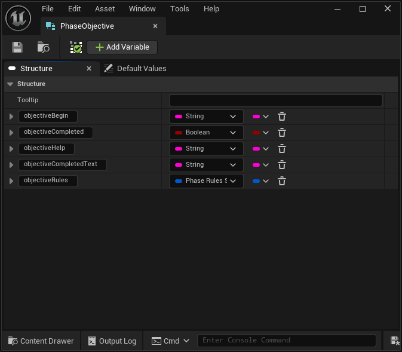Open the Output Log panel
402x352 pixels.
click(x=112, y=341)
